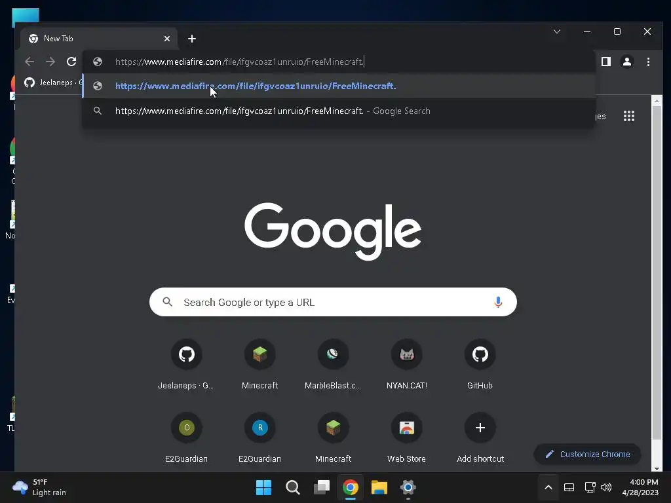Open the second-row Minecraft shortcut
Image resolution: width=671 pixels, height=503 pixels.
click(x=333, y=438)
